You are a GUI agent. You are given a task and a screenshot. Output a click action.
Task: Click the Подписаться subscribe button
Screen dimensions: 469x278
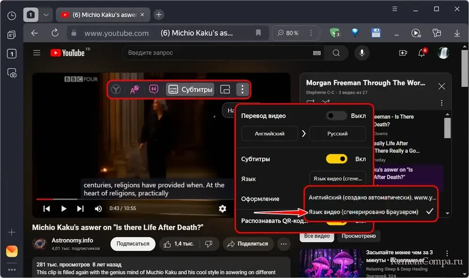(133, 244)
